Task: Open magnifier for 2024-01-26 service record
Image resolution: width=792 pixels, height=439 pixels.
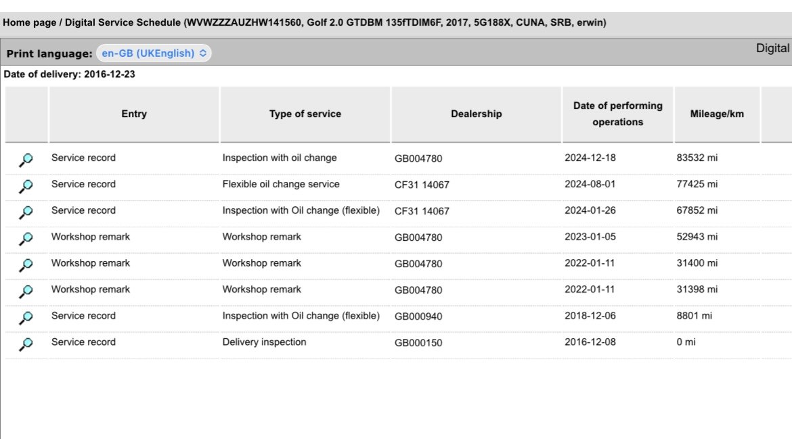Action: [x=26, y=212]
